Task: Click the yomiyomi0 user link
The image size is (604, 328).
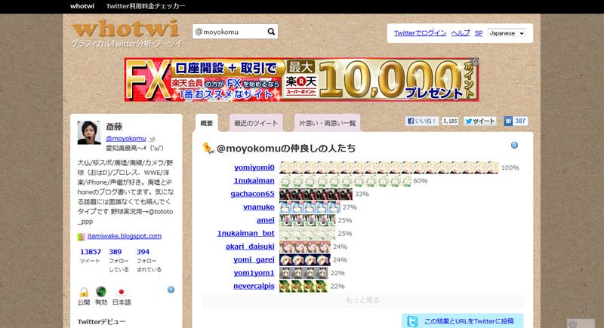Action: pyautogui.click(x=254, y=167)
